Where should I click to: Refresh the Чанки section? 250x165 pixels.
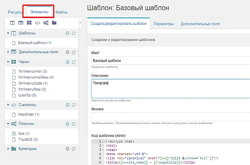point(73,62)
